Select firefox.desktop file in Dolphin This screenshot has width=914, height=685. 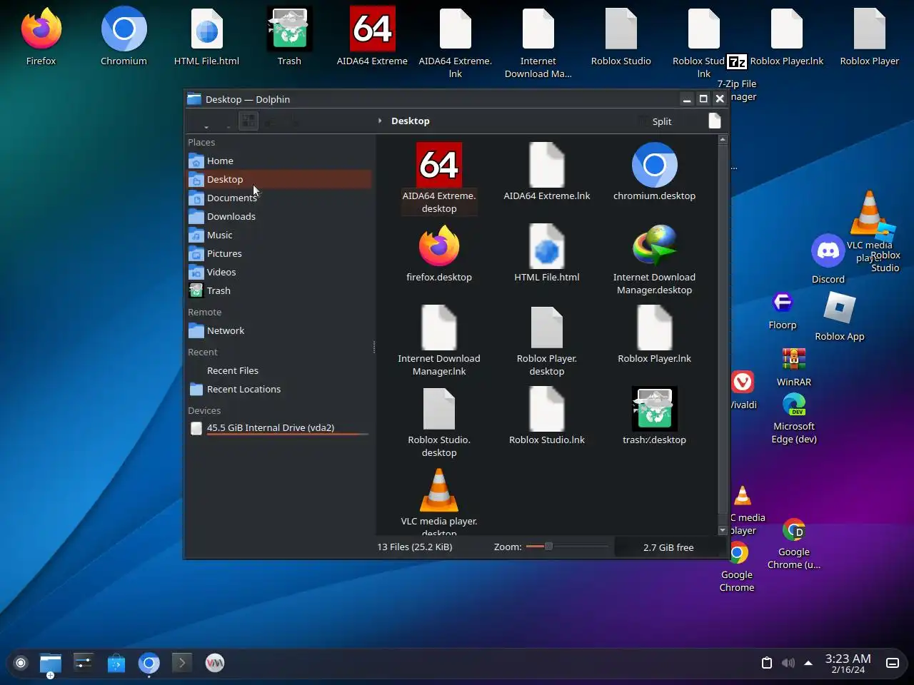tap(439, 253)
